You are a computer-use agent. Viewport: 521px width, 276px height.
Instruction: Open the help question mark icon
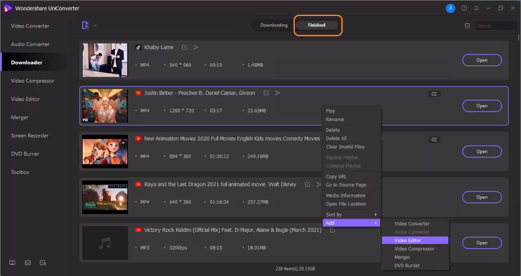coord(464,9)
